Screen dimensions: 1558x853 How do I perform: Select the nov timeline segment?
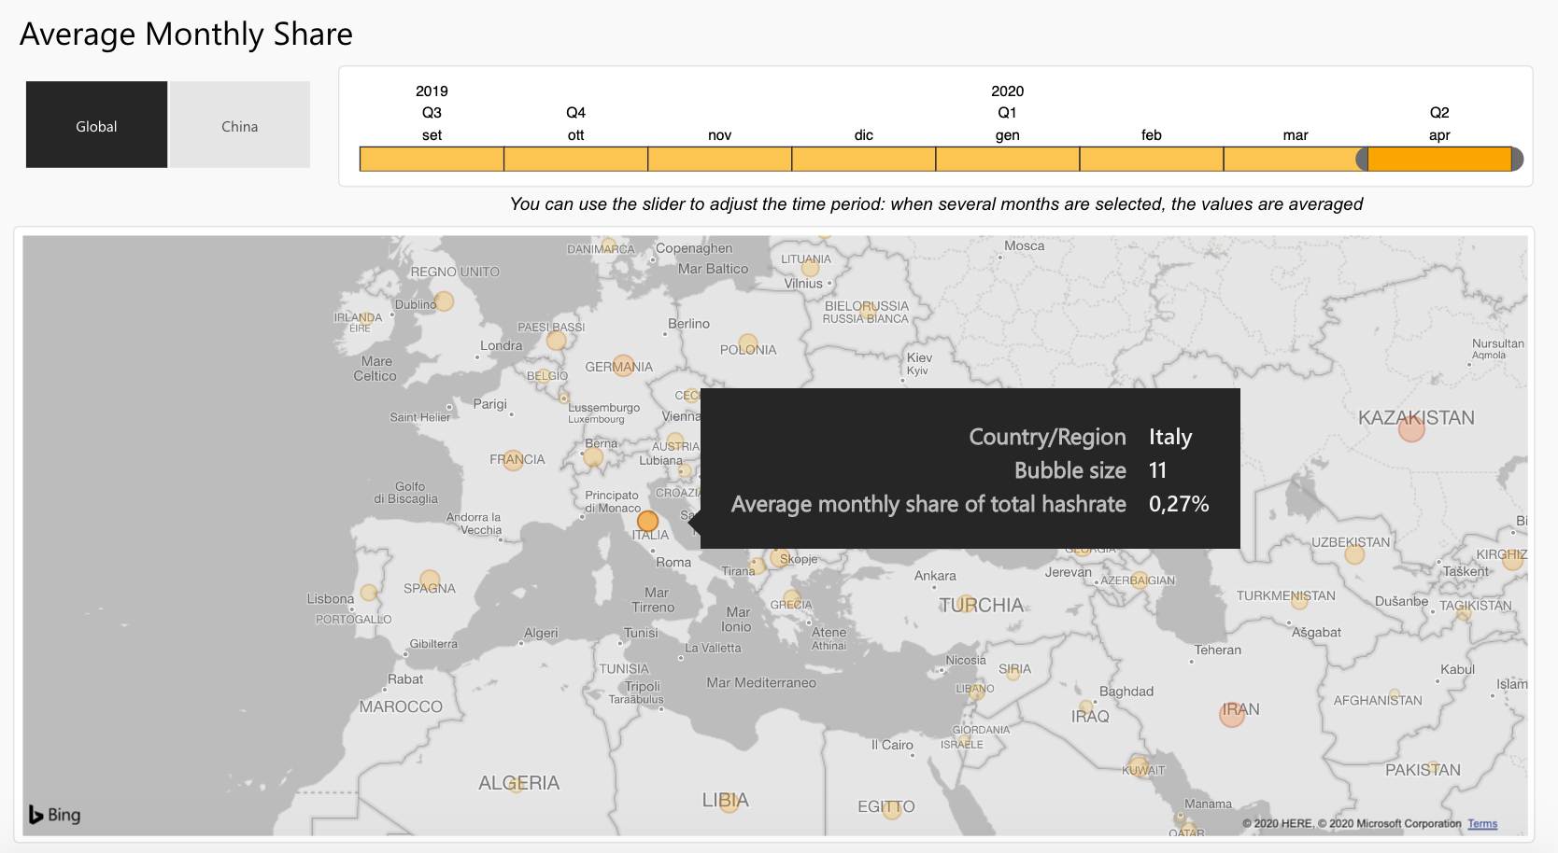pyautogui.click(x=719, y=159)
